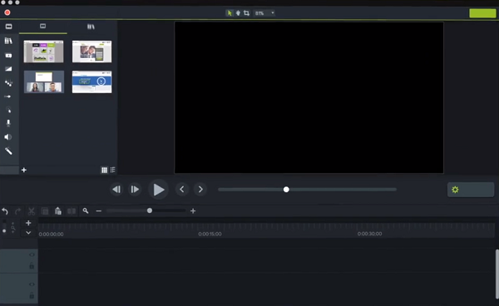The image size is (499, 306).
Task: Open Library panel in the left sidebar
Action: click(x=8, y=41)
